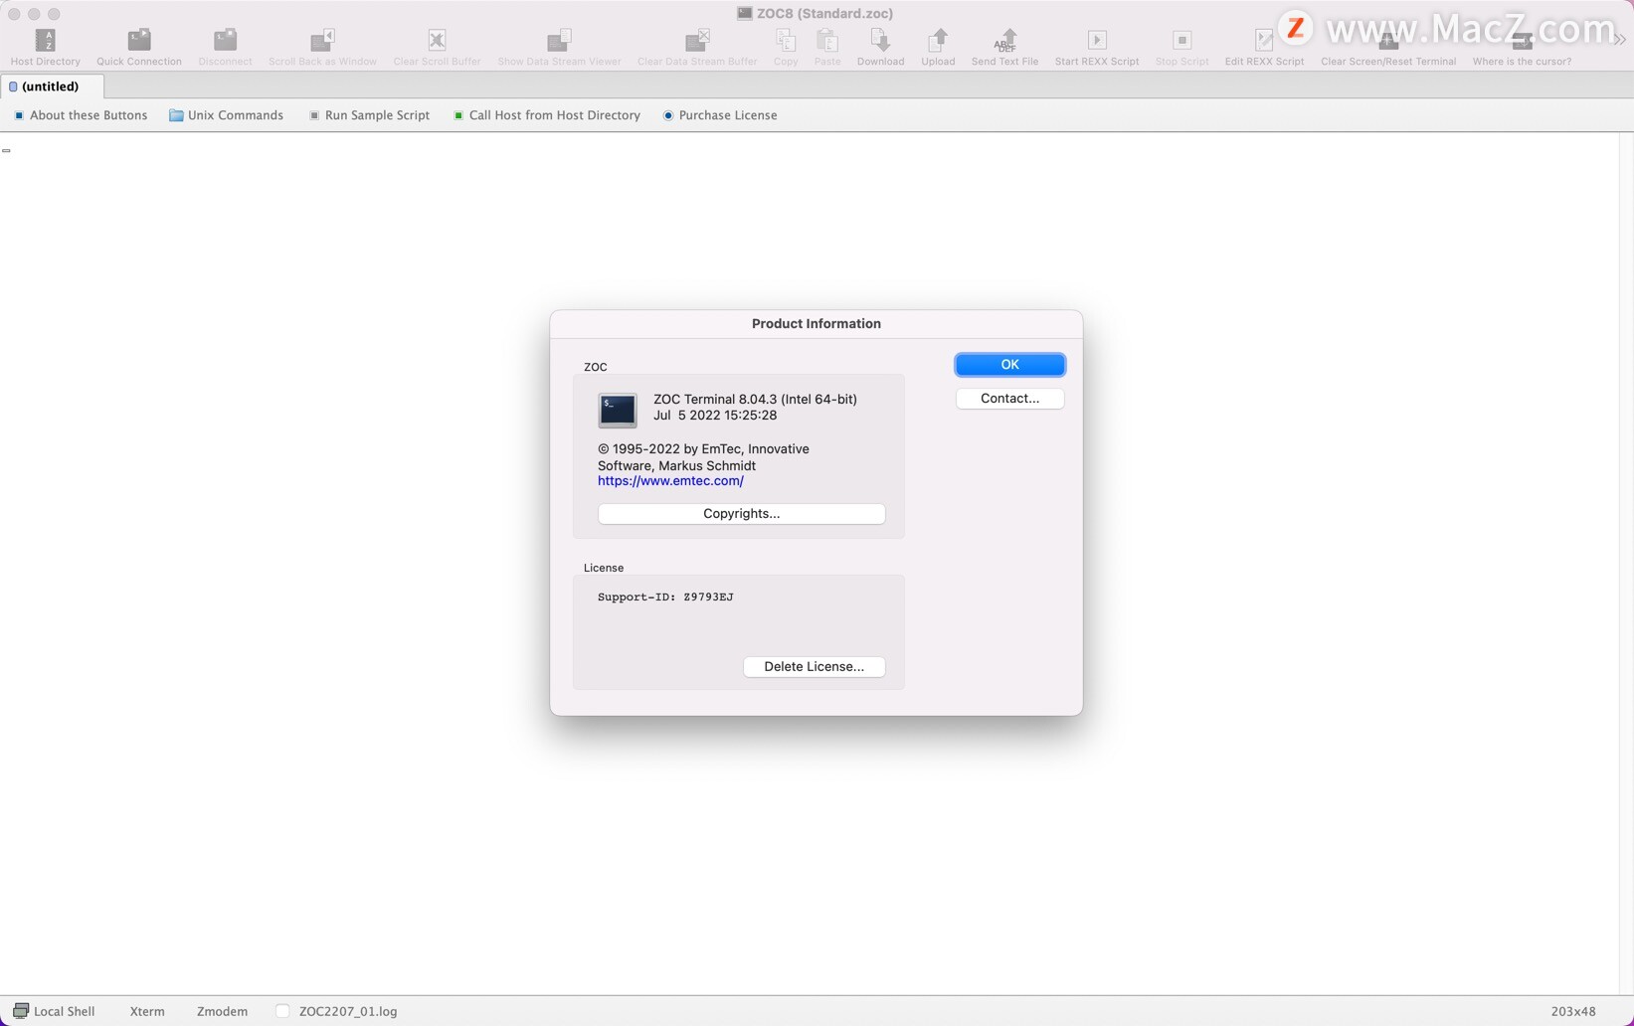The width and height of the screenshot is (1634, 1026).
Task: Confirm the dialog with OK
Action: coord(1009,365)
